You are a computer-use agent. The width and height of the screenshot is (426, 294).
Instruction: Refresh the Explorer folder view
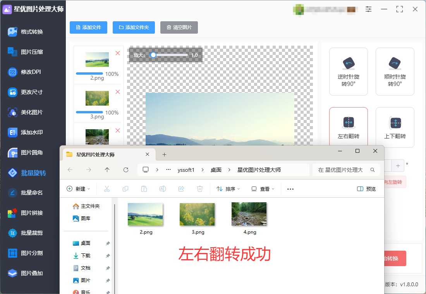click(126, 170)
